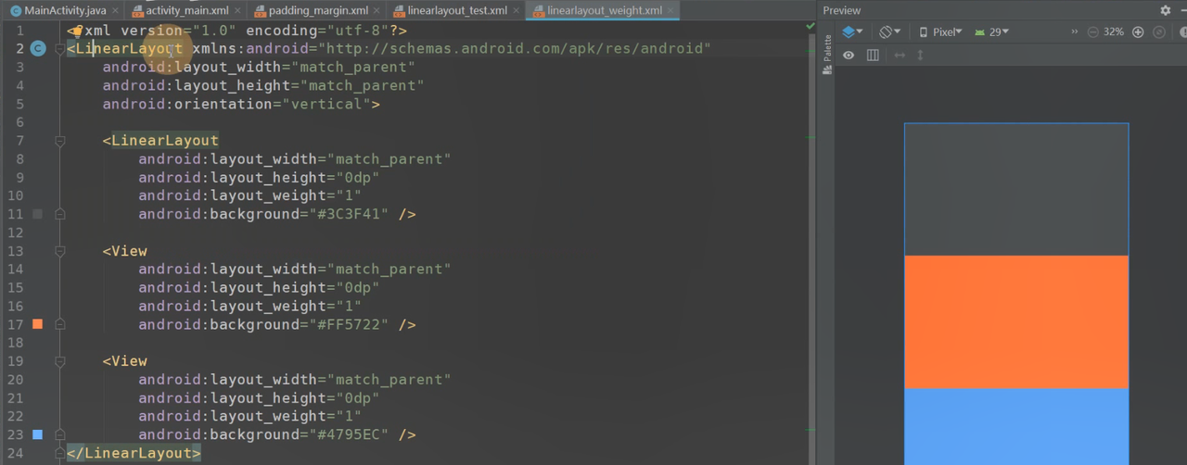Toggle the preview view options eye icon
The image size is (1187, 465).
(849, 56)
